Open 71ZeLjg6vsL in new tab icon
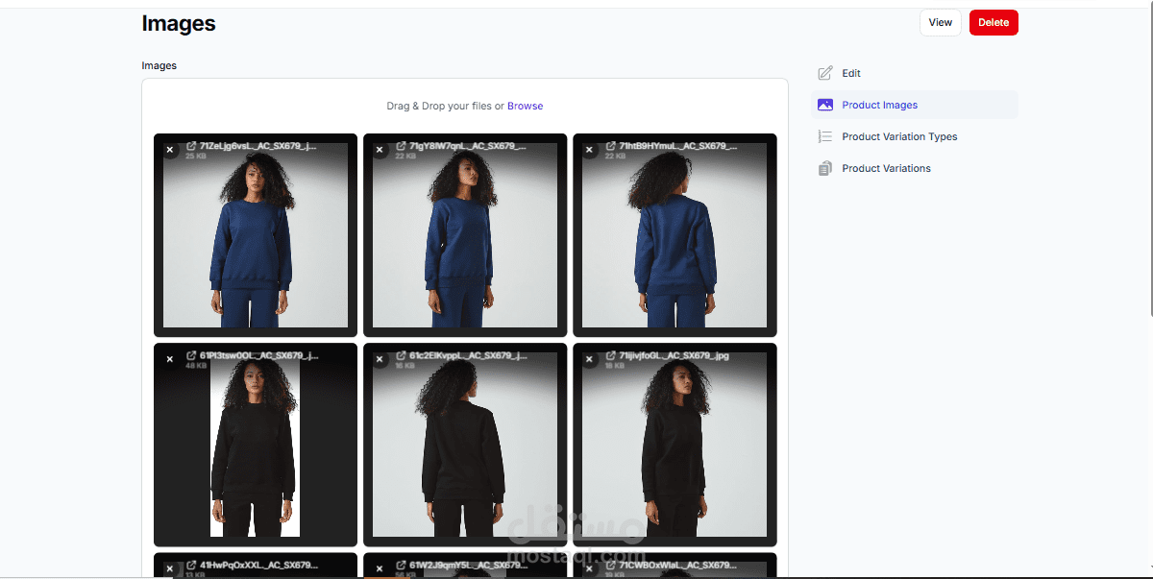1153x579 pixels. click(x=191, y=146)
